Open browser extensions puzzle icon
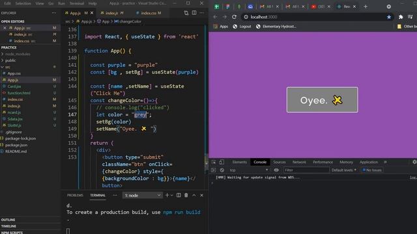The width and height of the screenshot is (417, 234). coord(401,17)
